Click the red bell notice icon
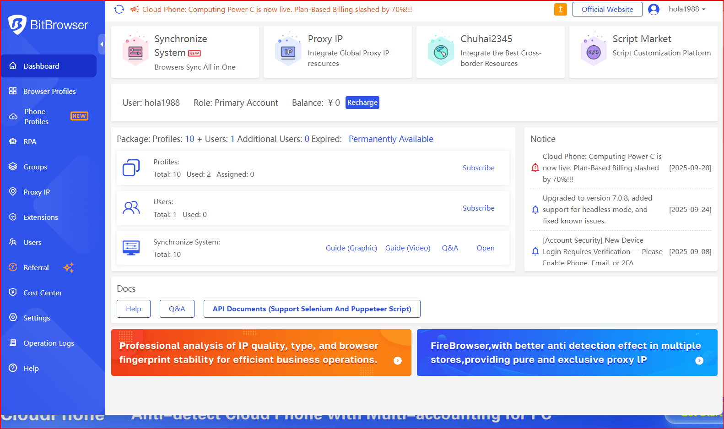This screenshot has width=724, height=429. tap(535, 168)
